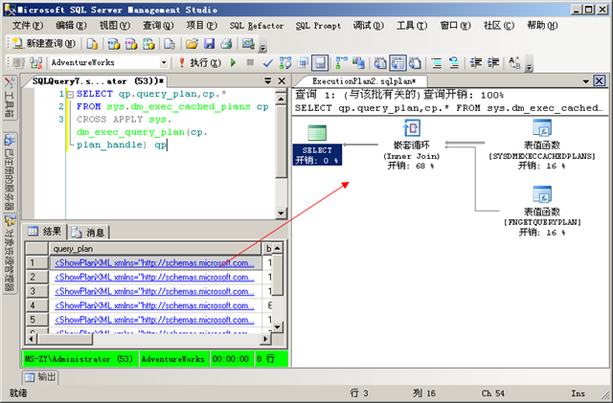The width and height of the screenshot is (613, 403).
Task: Toggle Include Client Statistics icon
Action: coord(358,62)
